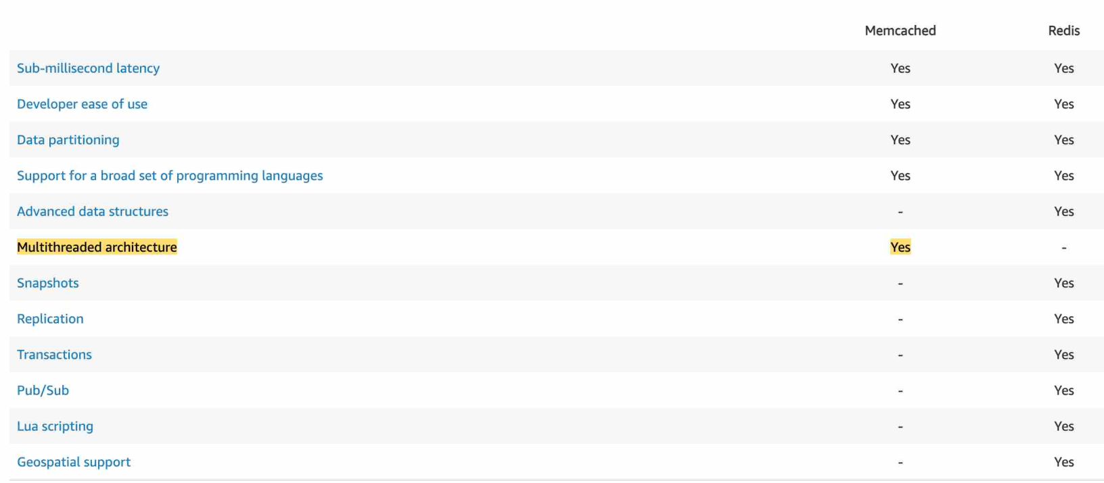This screenshot has width=1104, height=483.
Task: Select highlighted Multithreaded architecture link
Action: click(97, 247)
